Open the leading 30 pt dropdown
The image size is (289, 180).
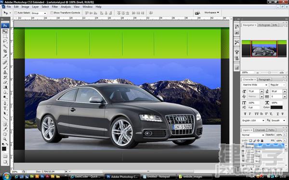(285, 91)
